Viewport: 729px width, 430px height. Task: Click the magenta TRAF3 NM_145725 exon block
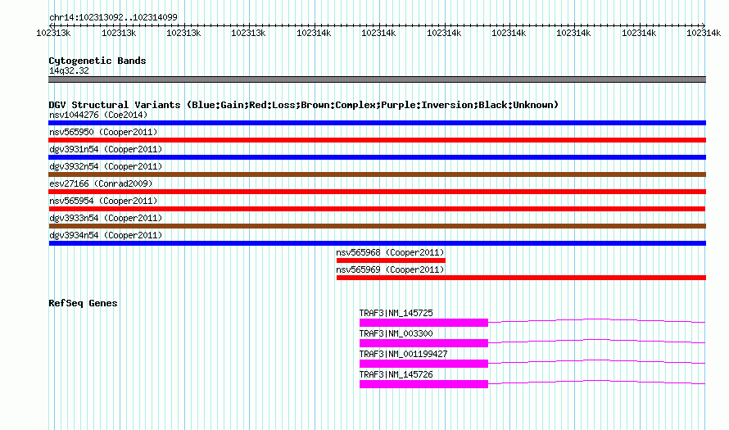(x=423, y=323)
